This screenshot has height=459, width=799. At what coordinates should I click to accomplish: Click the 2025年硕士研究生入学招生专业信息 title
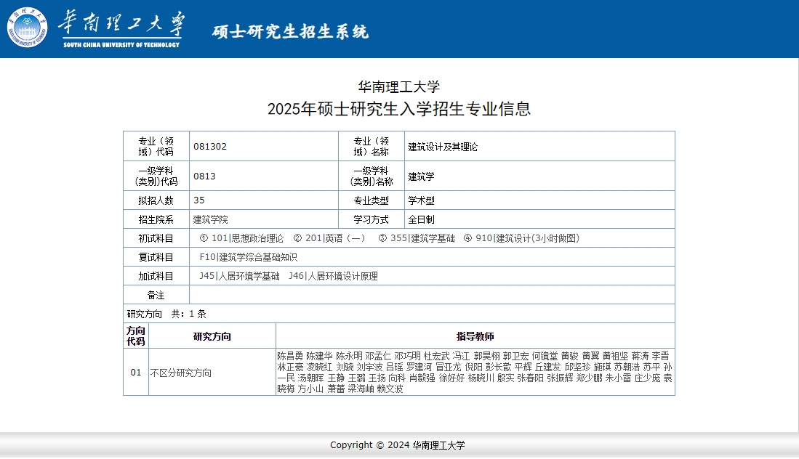[x=399, y=108]
